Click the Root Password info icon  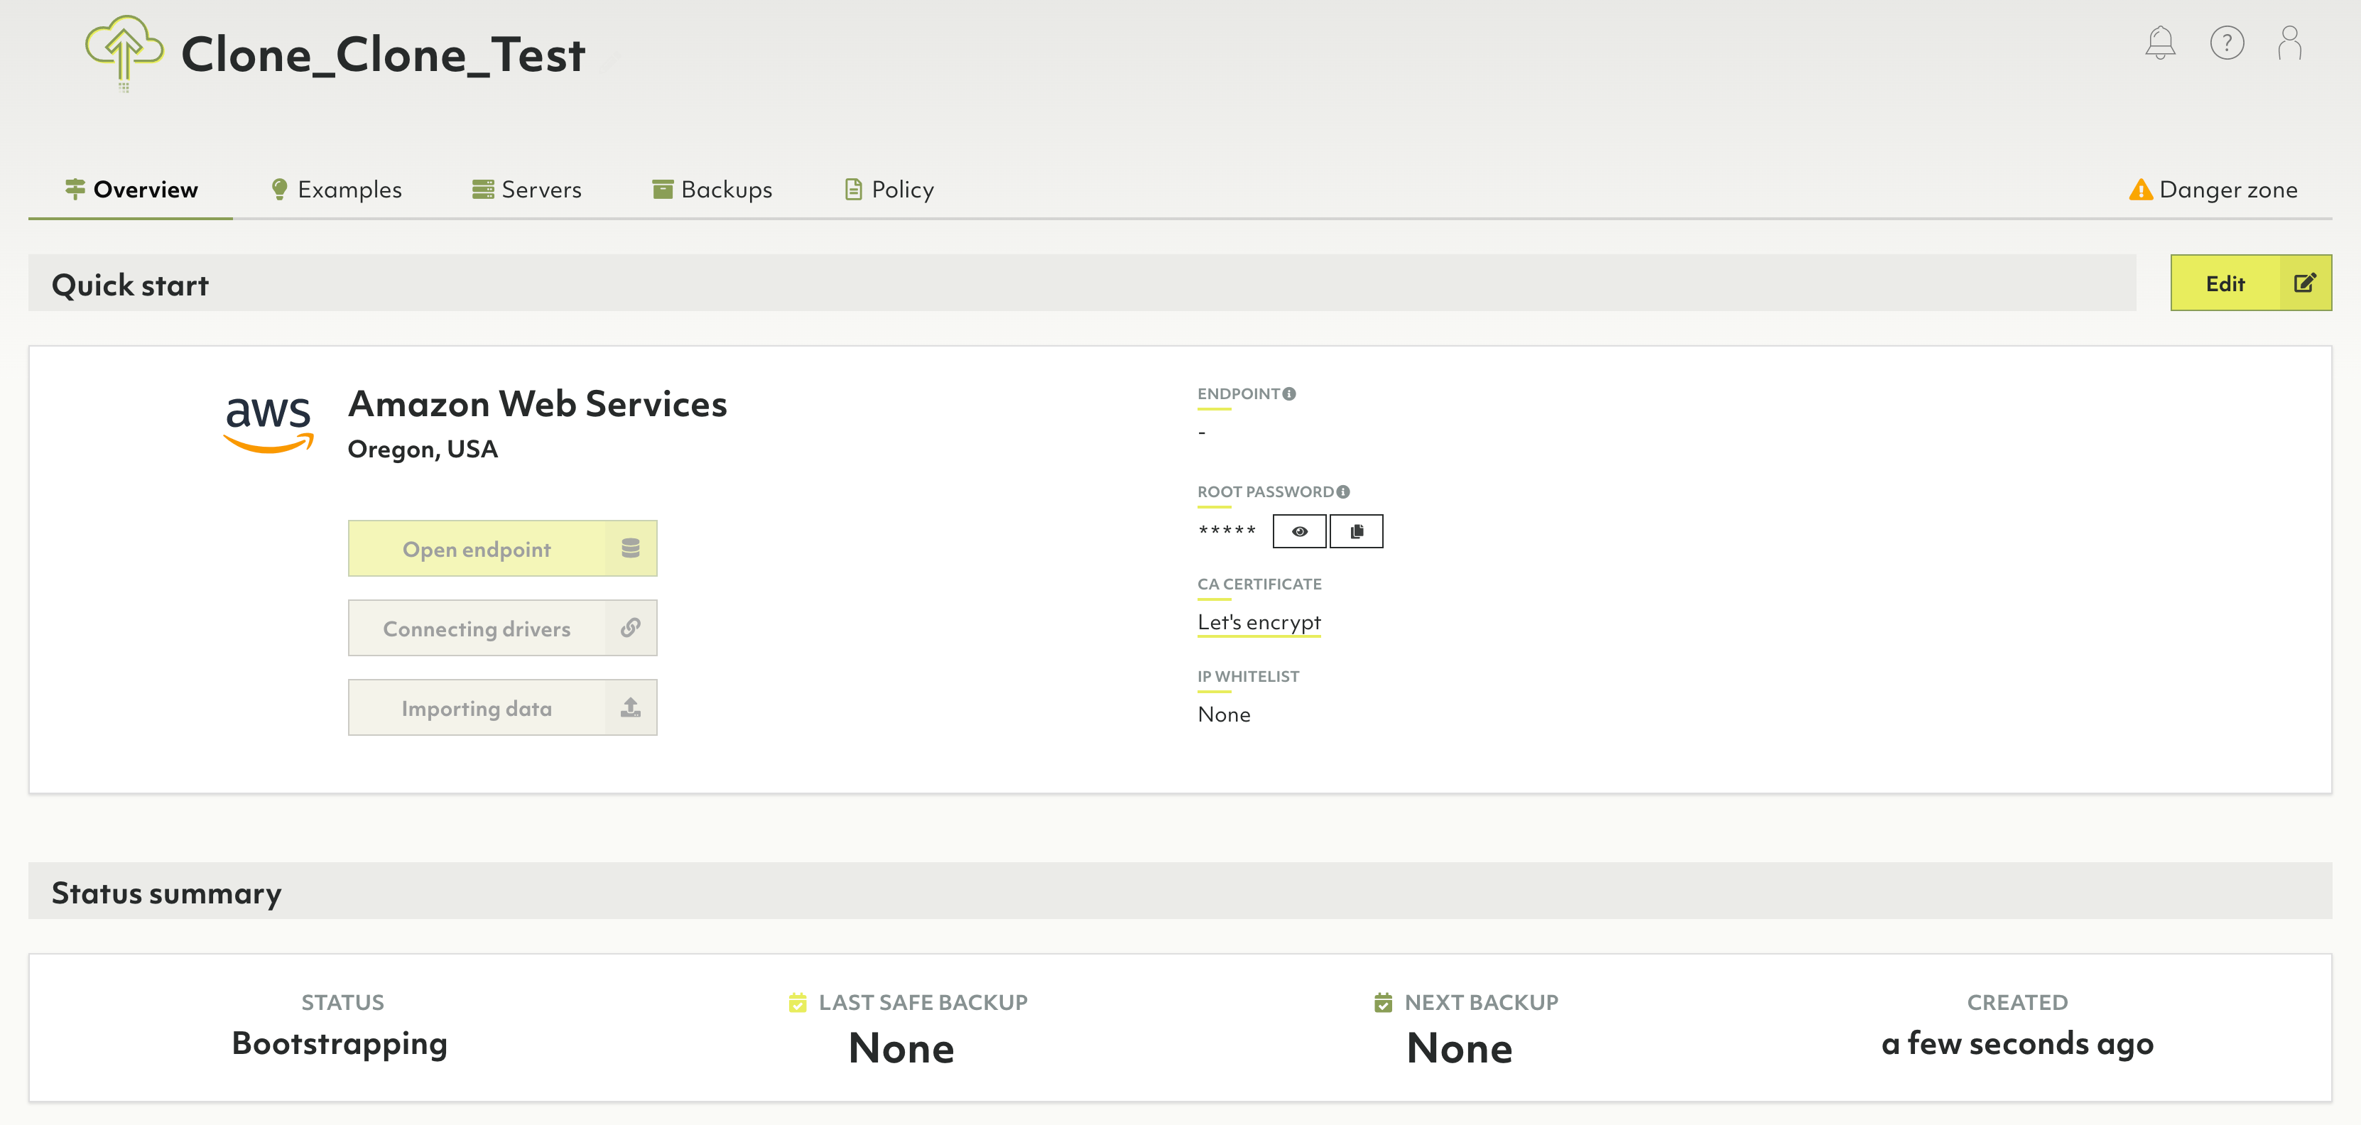tap(1344, 492)
